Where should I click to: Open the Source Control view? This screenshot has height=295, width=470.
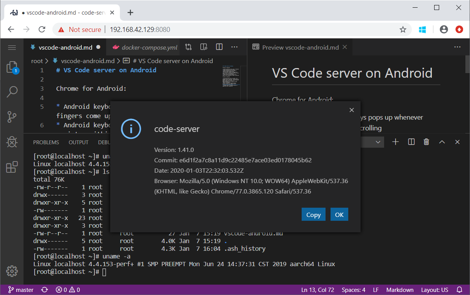[x=12, y=117]
